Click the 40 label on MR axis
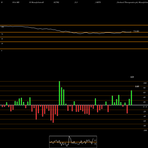The width and height of the screenshot is (148, 148). (144, 97)
